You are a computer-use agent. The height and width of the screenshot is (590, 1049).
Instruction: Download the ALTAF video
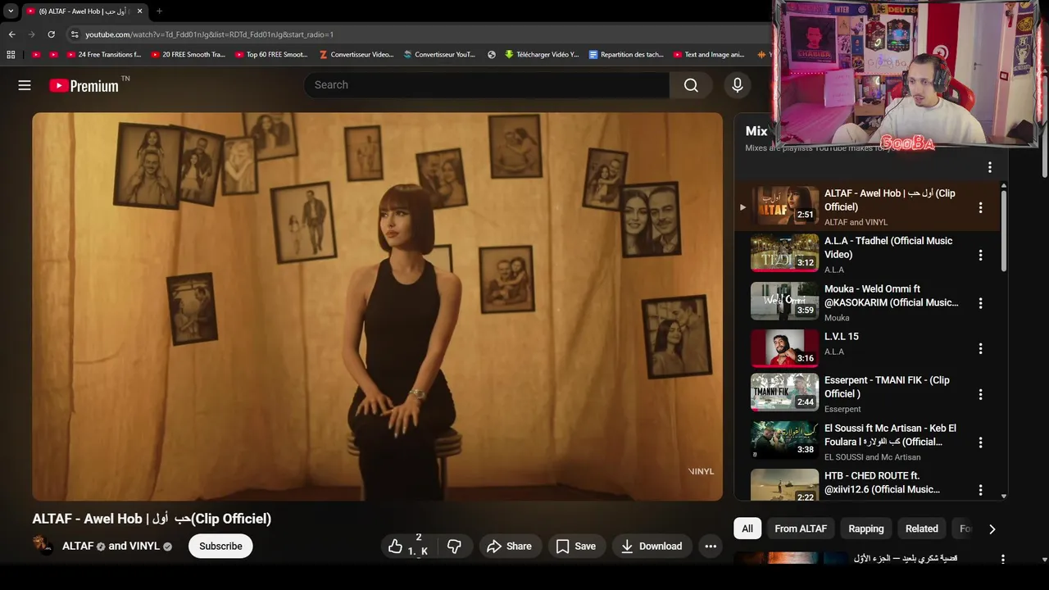tap(652, 547)
